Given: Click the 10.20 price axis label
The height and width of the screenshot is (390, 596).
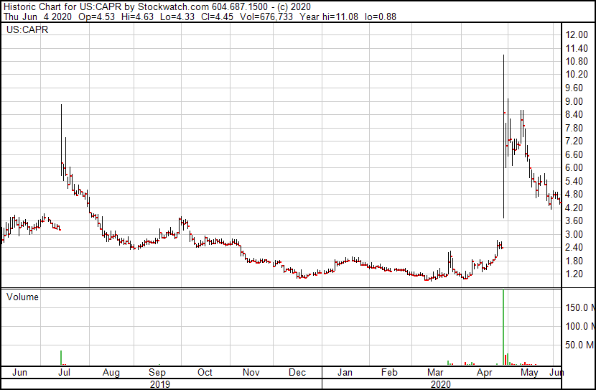Looking at the screenshot, I should coord(577,75).
